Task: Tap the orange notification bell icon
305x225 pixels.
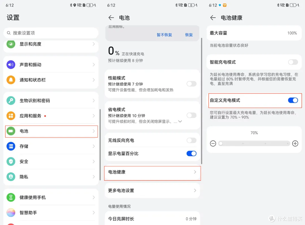Action: 11,80
